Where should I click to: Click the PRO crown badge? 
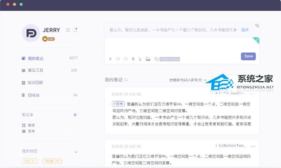[48, 39]
